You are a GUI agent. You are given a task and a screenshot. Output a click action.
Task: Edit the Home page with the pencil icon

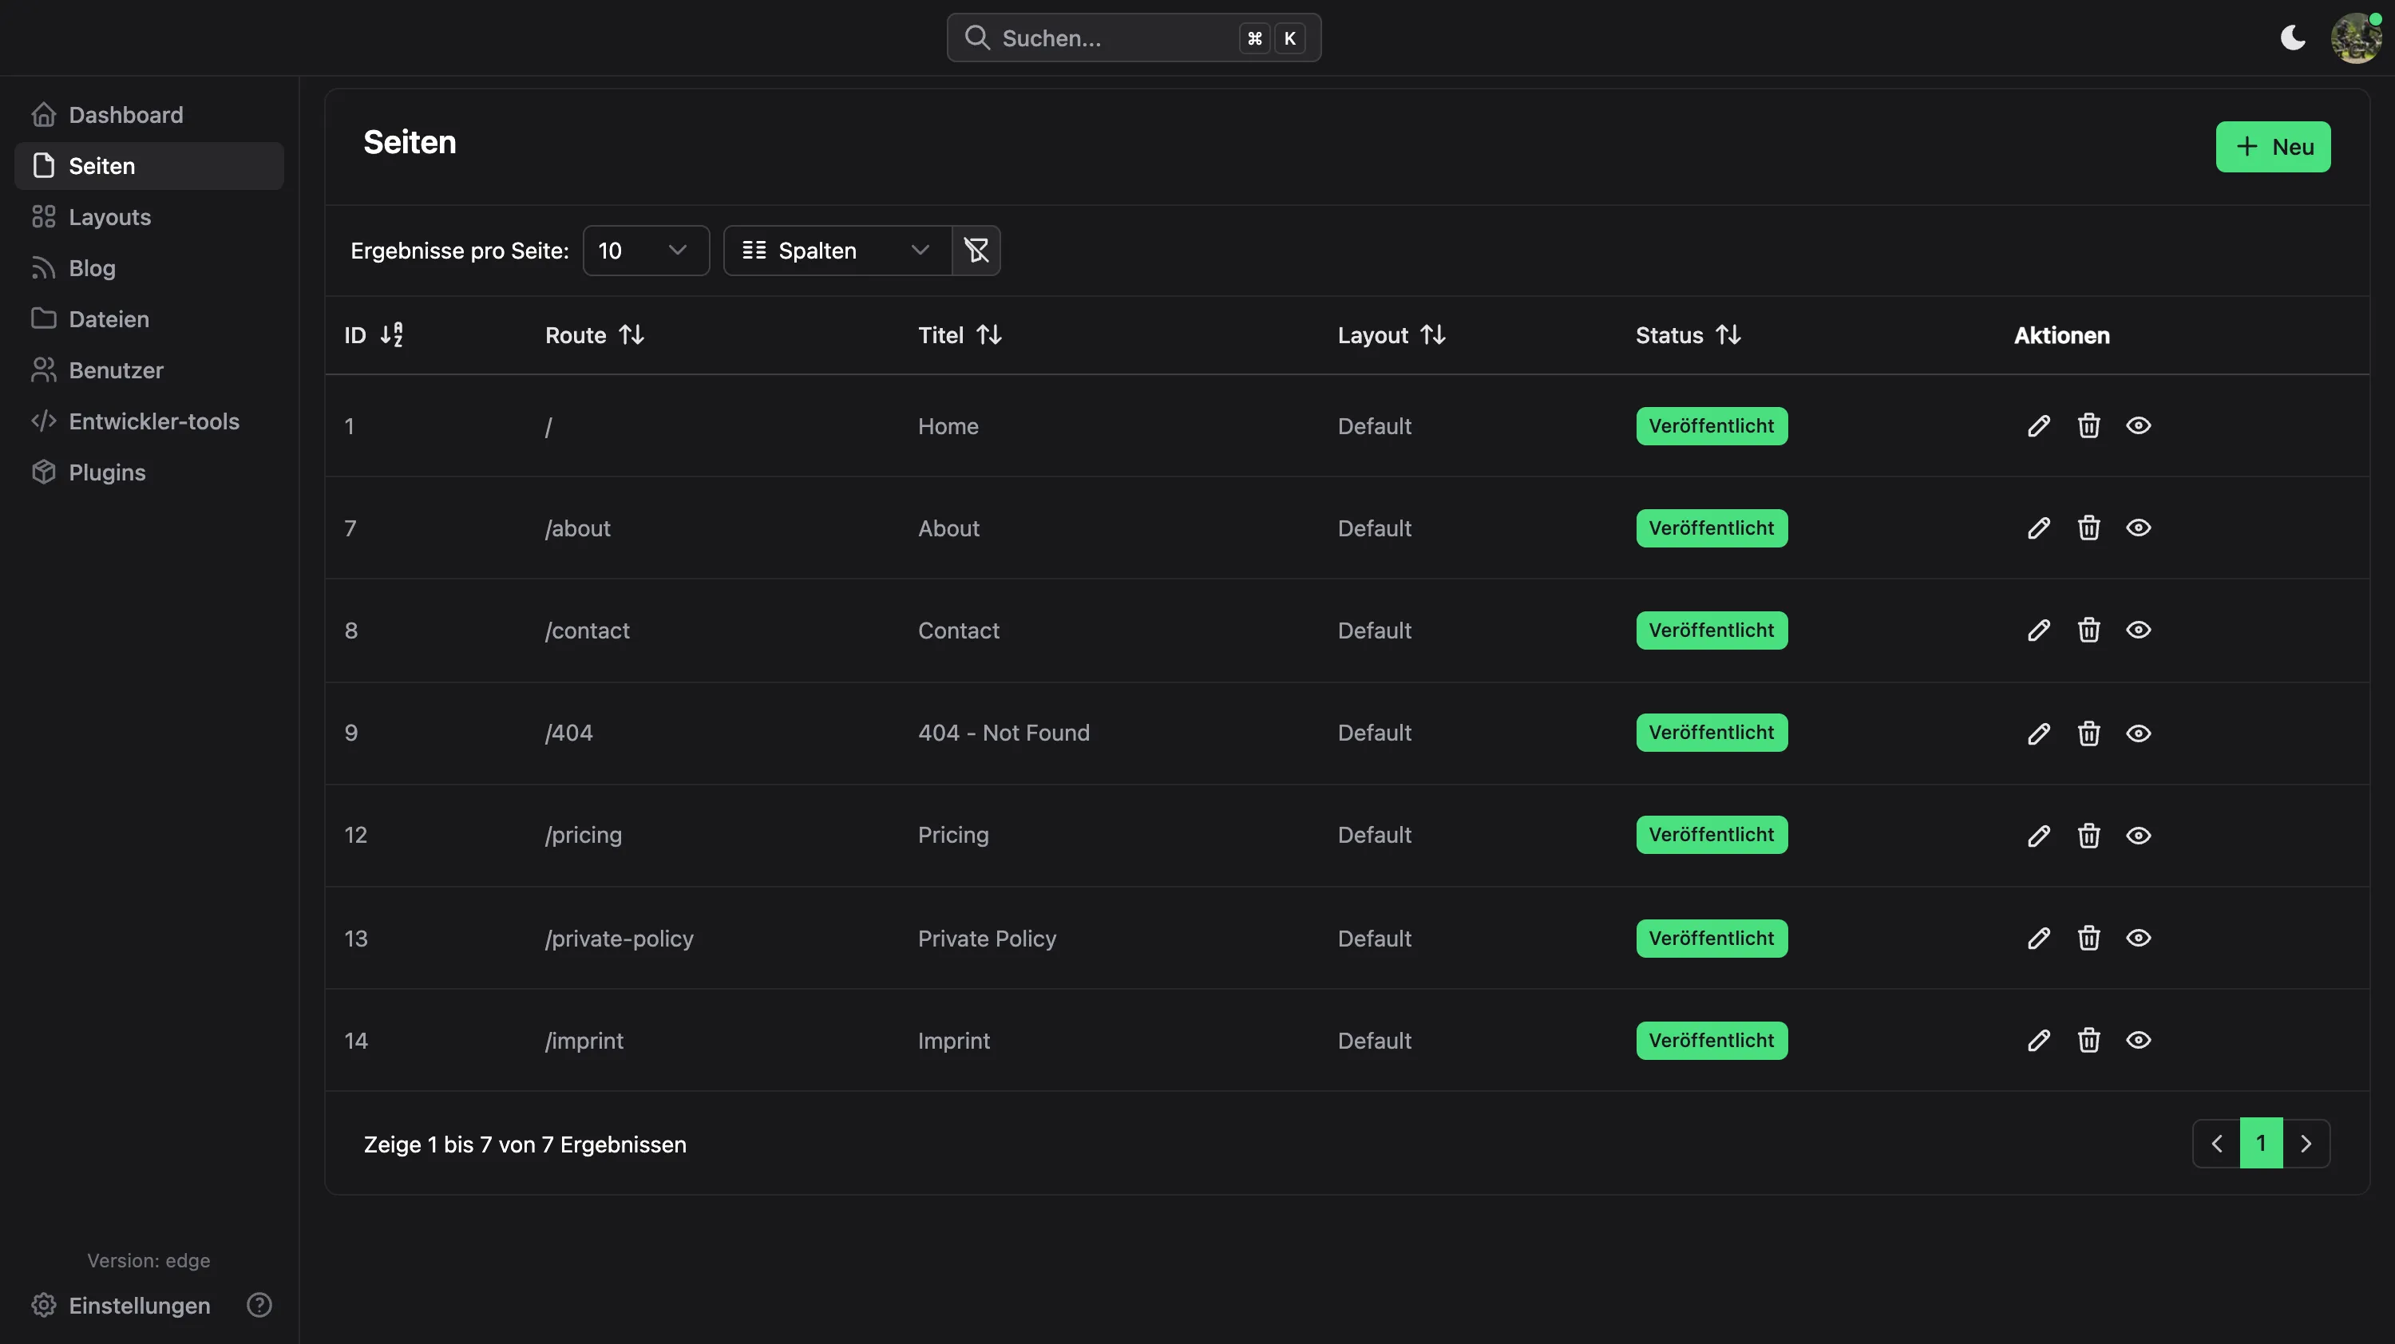pos(2039,425)
